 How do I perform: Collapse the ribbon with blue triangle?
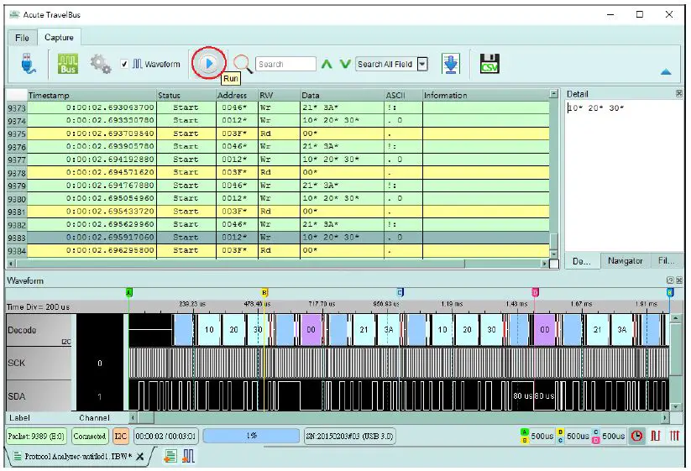[x=666, y=72]
